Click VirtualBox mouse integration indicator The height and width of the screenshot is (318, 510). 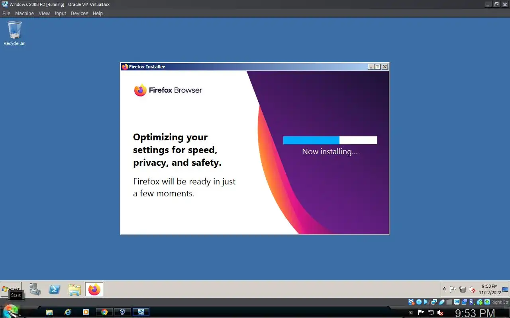(x=479, y=302)
